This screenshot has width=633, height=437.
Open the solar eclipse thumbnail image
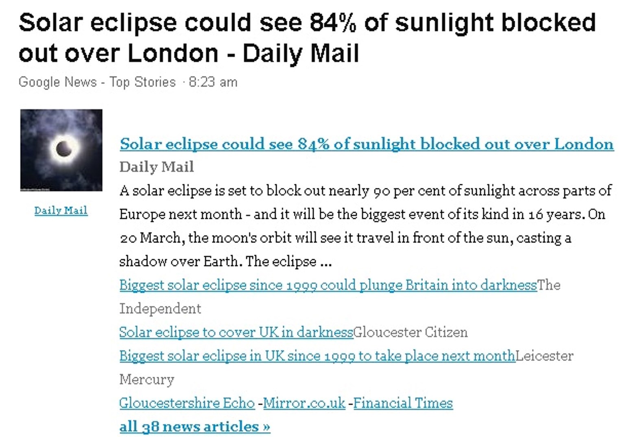[61, 150]
